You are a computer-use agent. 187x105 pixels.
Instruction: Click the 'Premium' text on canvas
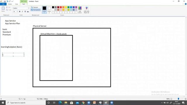pyautogui.click(x=7, y=35)
